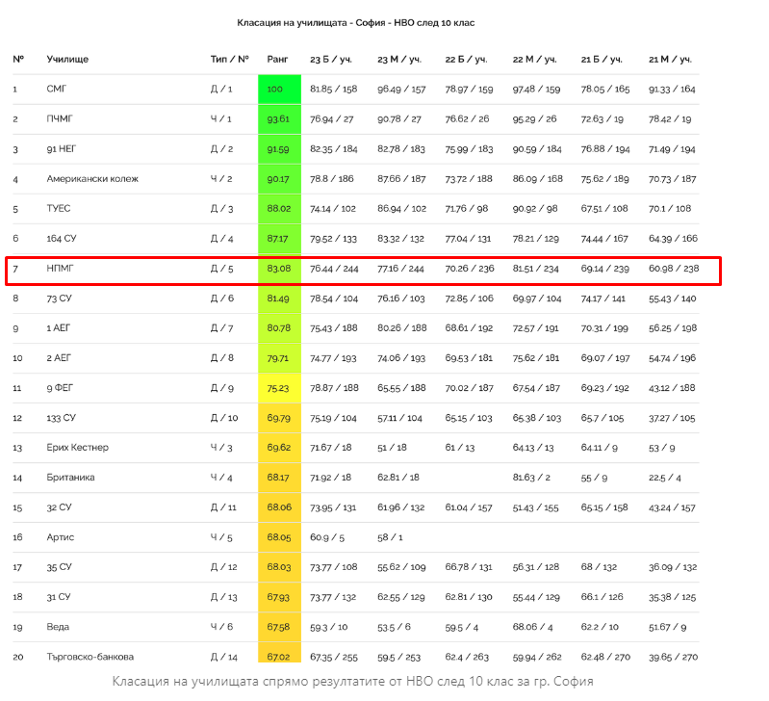Click the 21 М / уч. column header
Viewport: 769px width, 701px height.
[670, 60]
